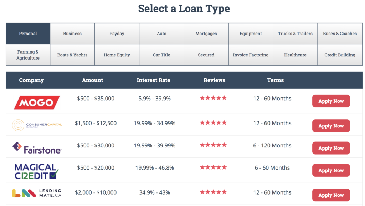Click Lending Mate's star rating

tap(213, 192)
